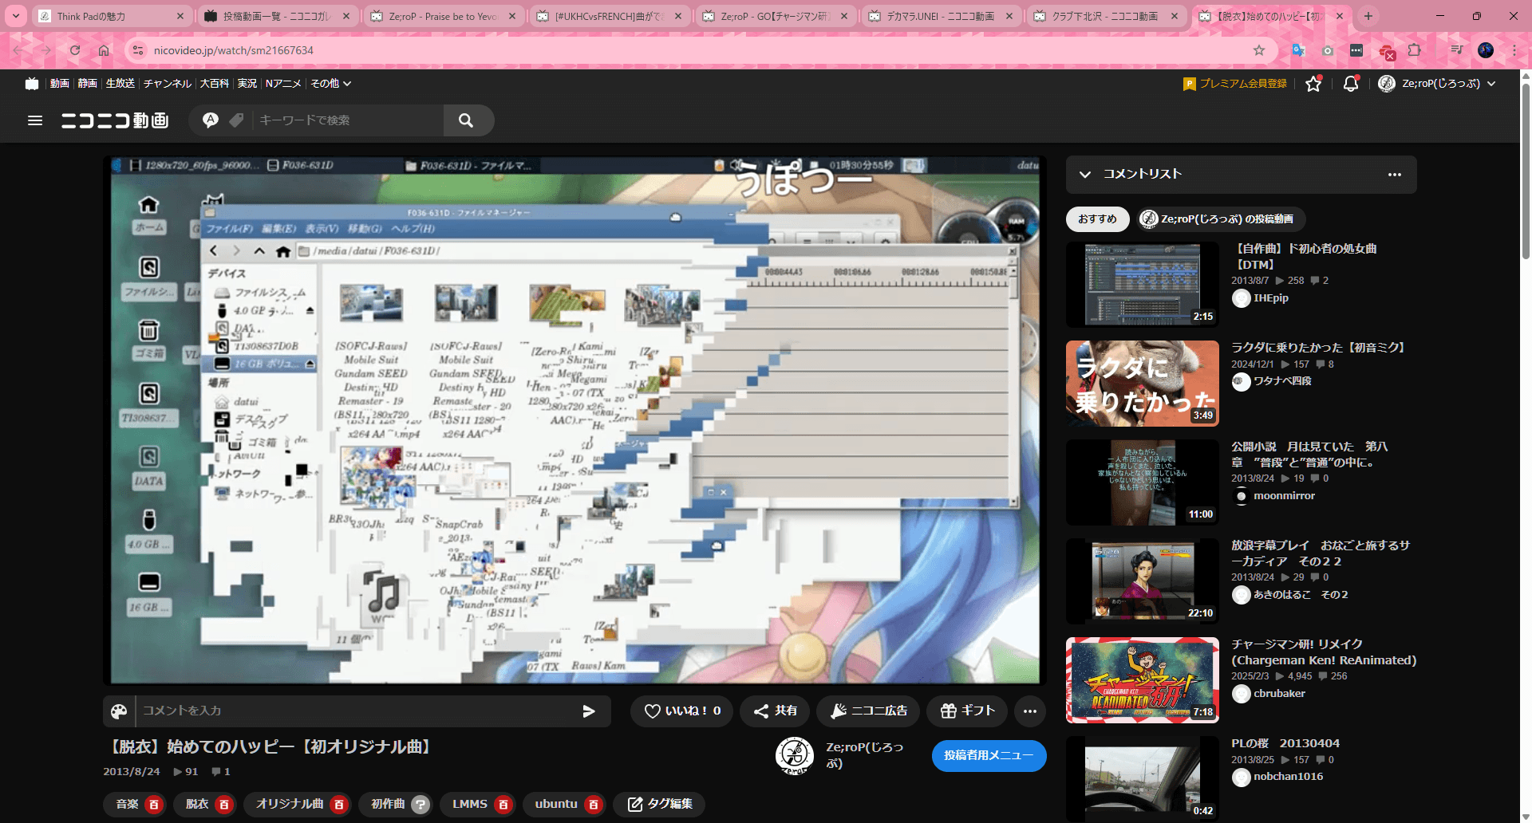Open the notification bell
Viewport: 1532px width, 823px height.
pos(1351,83)
